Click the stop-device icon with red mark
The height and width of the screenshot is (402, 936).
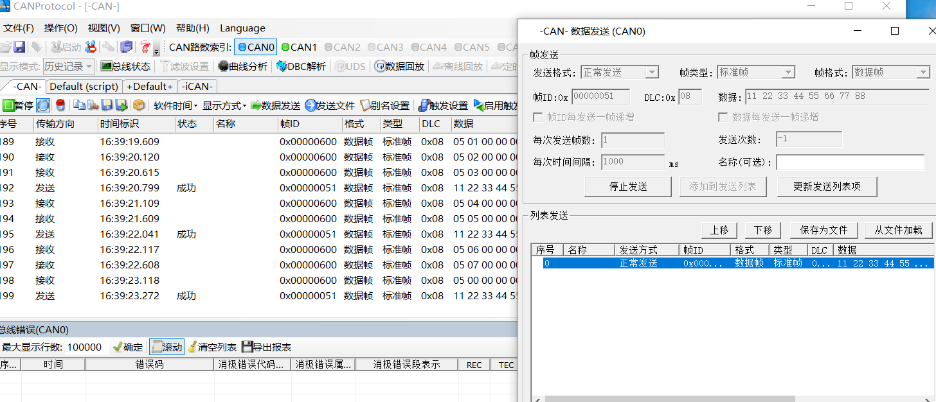(x=91, y=47)
